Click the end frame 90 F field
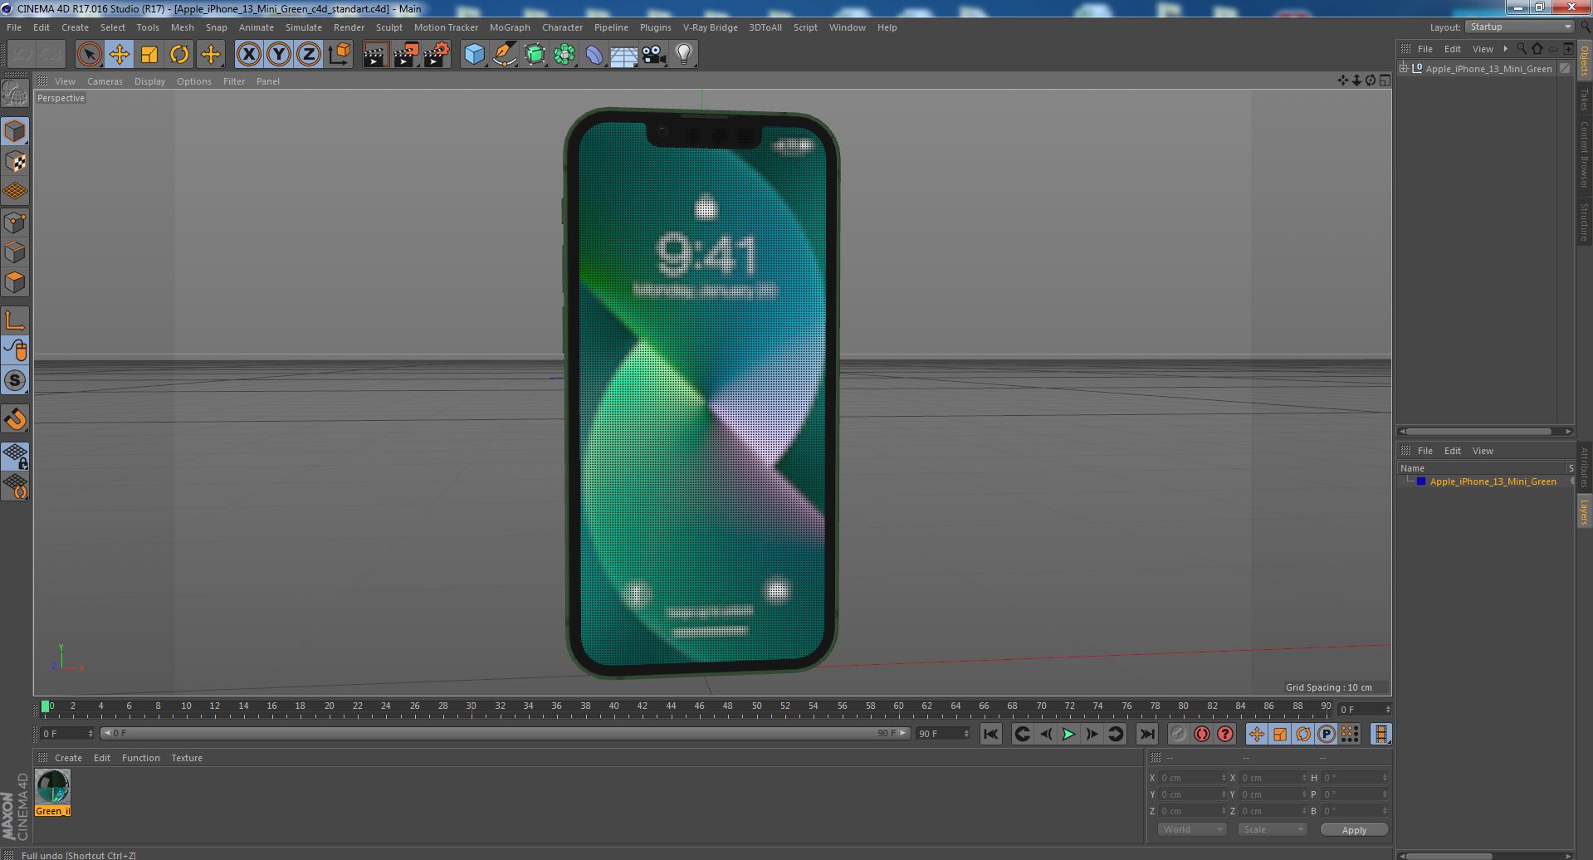Image resolution: width=1593 pixels, height=860 pixels. pos(943,734)
